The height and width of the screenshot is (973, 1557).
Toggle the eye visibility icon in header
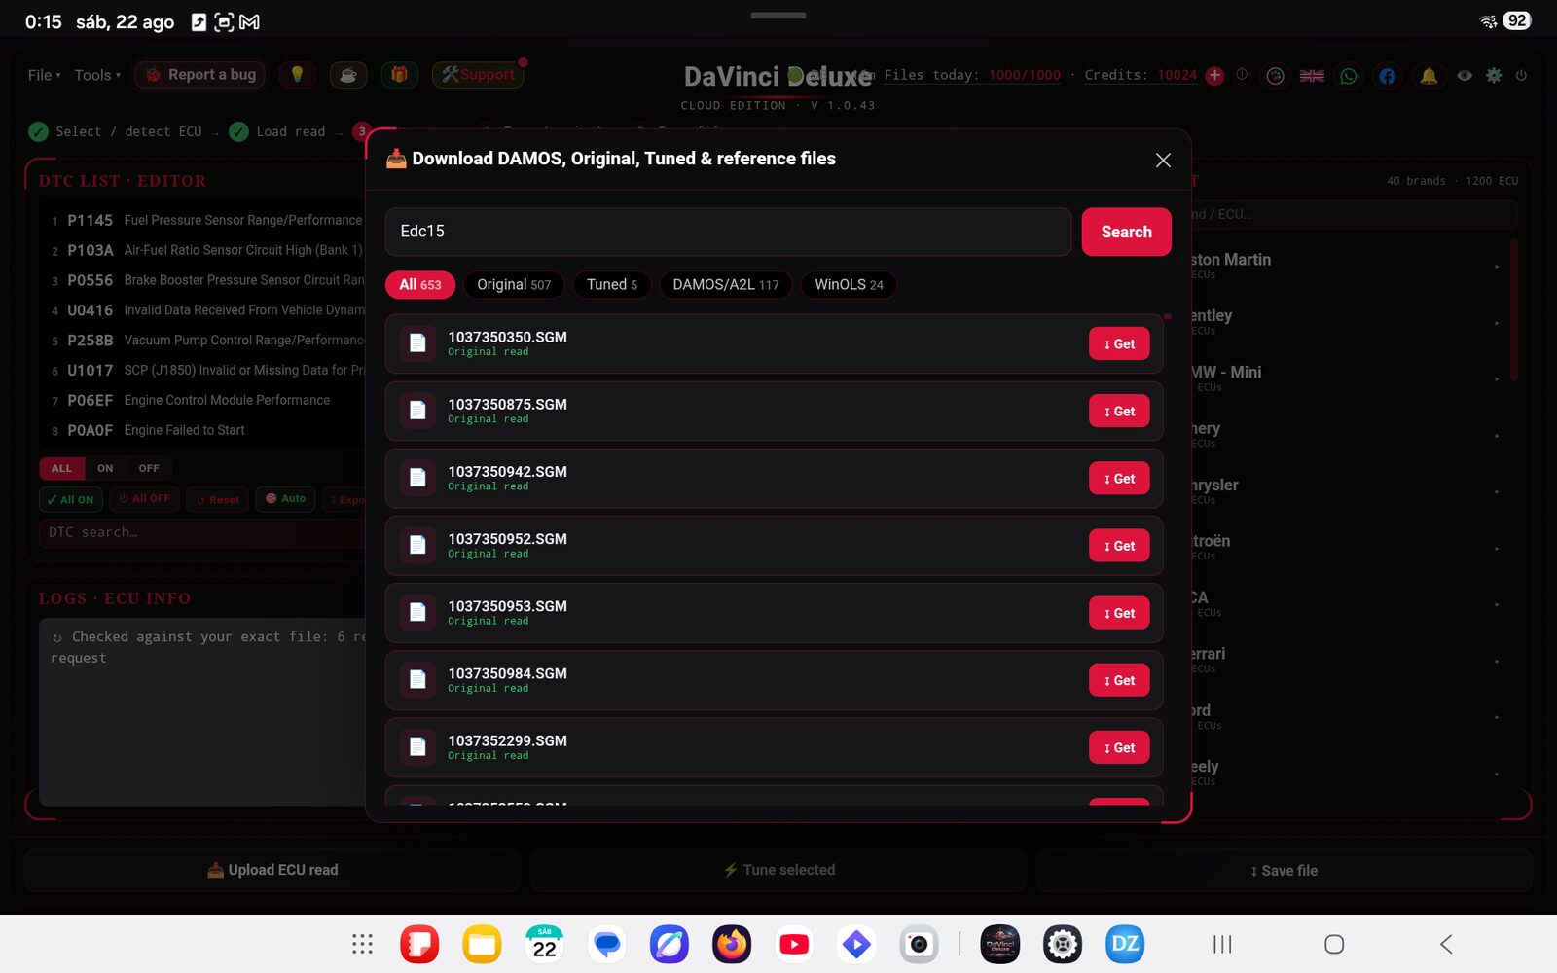tap(1465, 75)
